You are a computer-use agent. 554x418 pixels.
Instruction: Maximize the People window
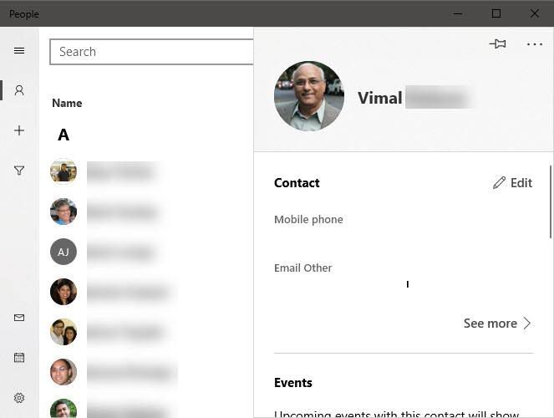tap(496, 13)
